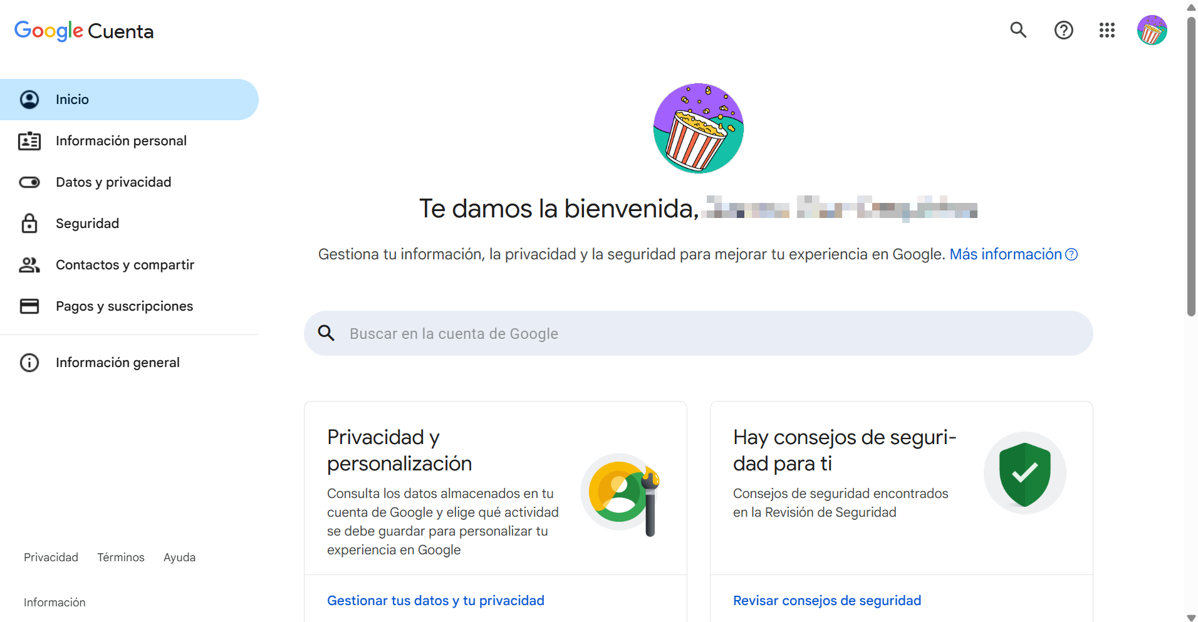Click the popcorn account avatar in header

[x=1152, y=30]
